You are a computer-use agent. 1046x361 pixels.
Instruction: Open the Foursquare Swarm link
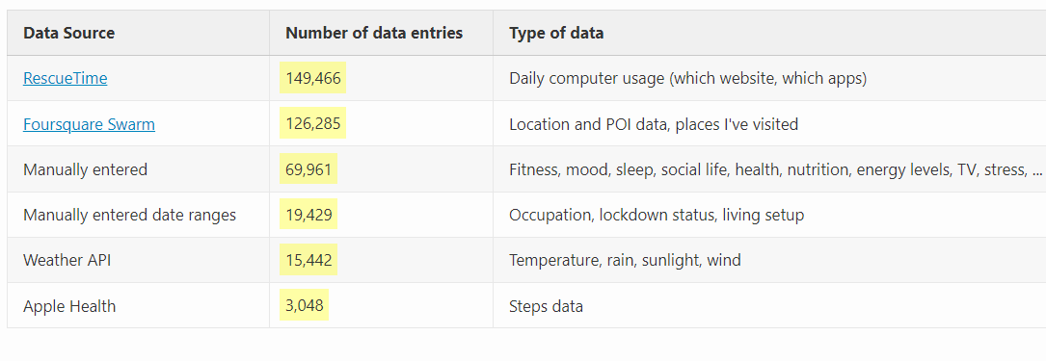tap(89, 124)
